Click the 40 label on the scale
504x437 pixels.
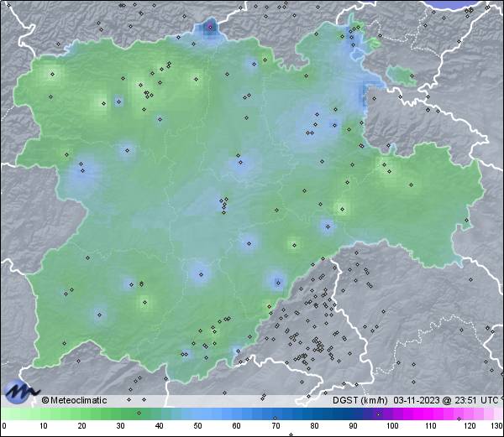159,426
